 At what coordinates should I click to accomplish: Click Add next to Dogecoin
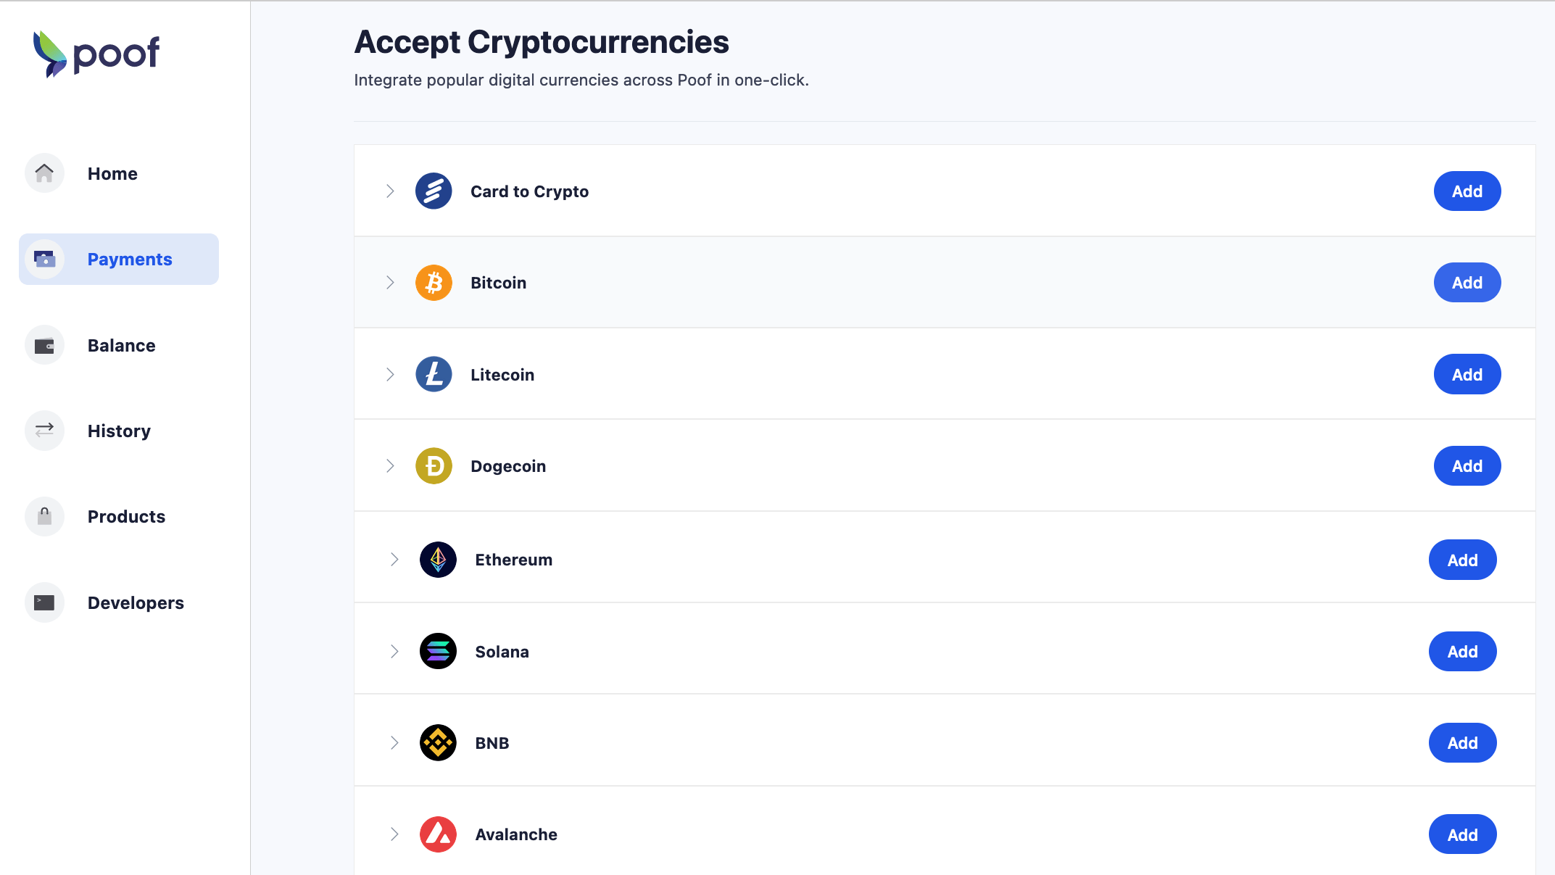click(1467, 466)
